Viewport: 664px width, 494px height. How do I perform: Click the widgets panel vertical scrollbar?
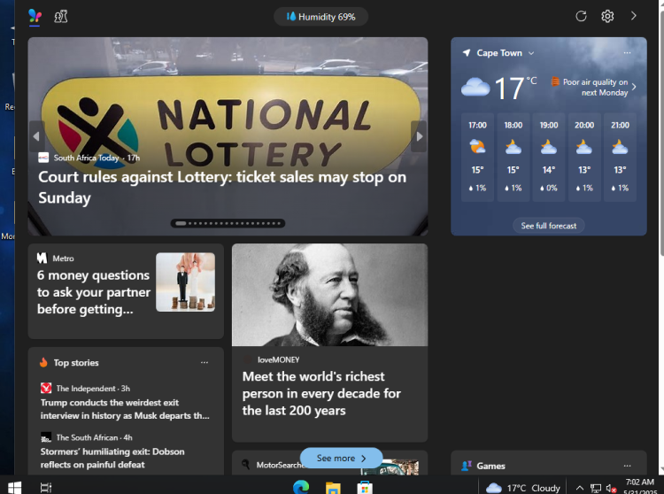tap(661, 133)
